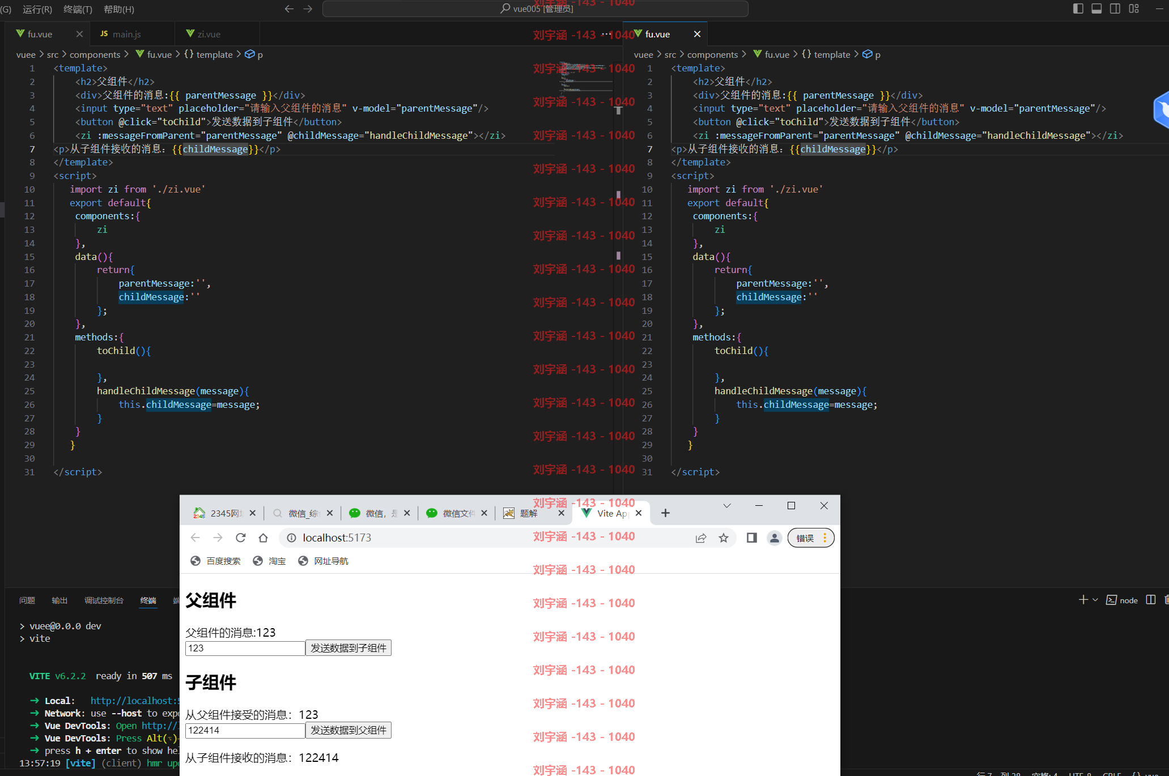Switch to 终端 panel tab
Screen dimensions: 1169x776
[148, 600]
